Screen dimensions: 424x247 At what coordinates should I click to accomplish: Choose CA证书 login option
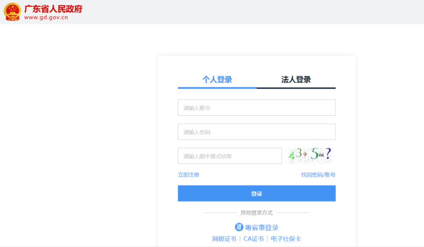pyautogui.click(x=254, y=239)
